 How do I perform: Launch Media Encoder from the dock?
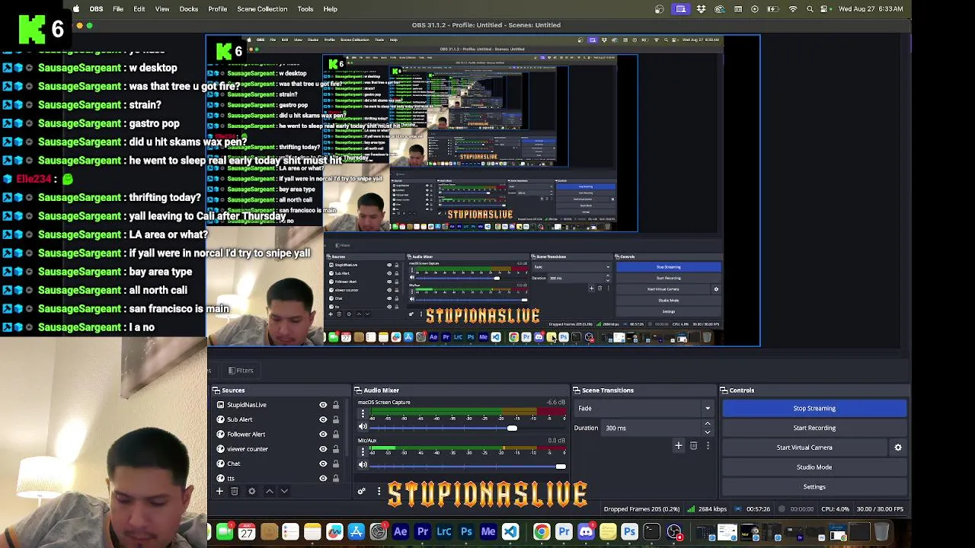tap(488, 532)
